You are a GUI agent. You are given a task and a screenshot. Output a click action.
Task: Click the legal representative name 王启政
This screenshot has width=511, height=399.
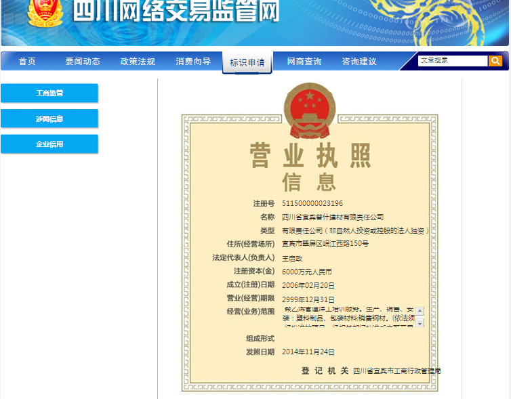292,259
